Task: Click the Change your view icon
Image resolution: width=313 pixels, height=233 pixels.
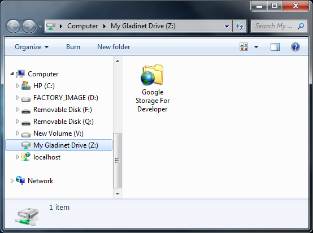Action: (x=244, y=47)
